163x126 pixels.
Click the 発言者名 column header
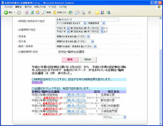pos(113,92)
